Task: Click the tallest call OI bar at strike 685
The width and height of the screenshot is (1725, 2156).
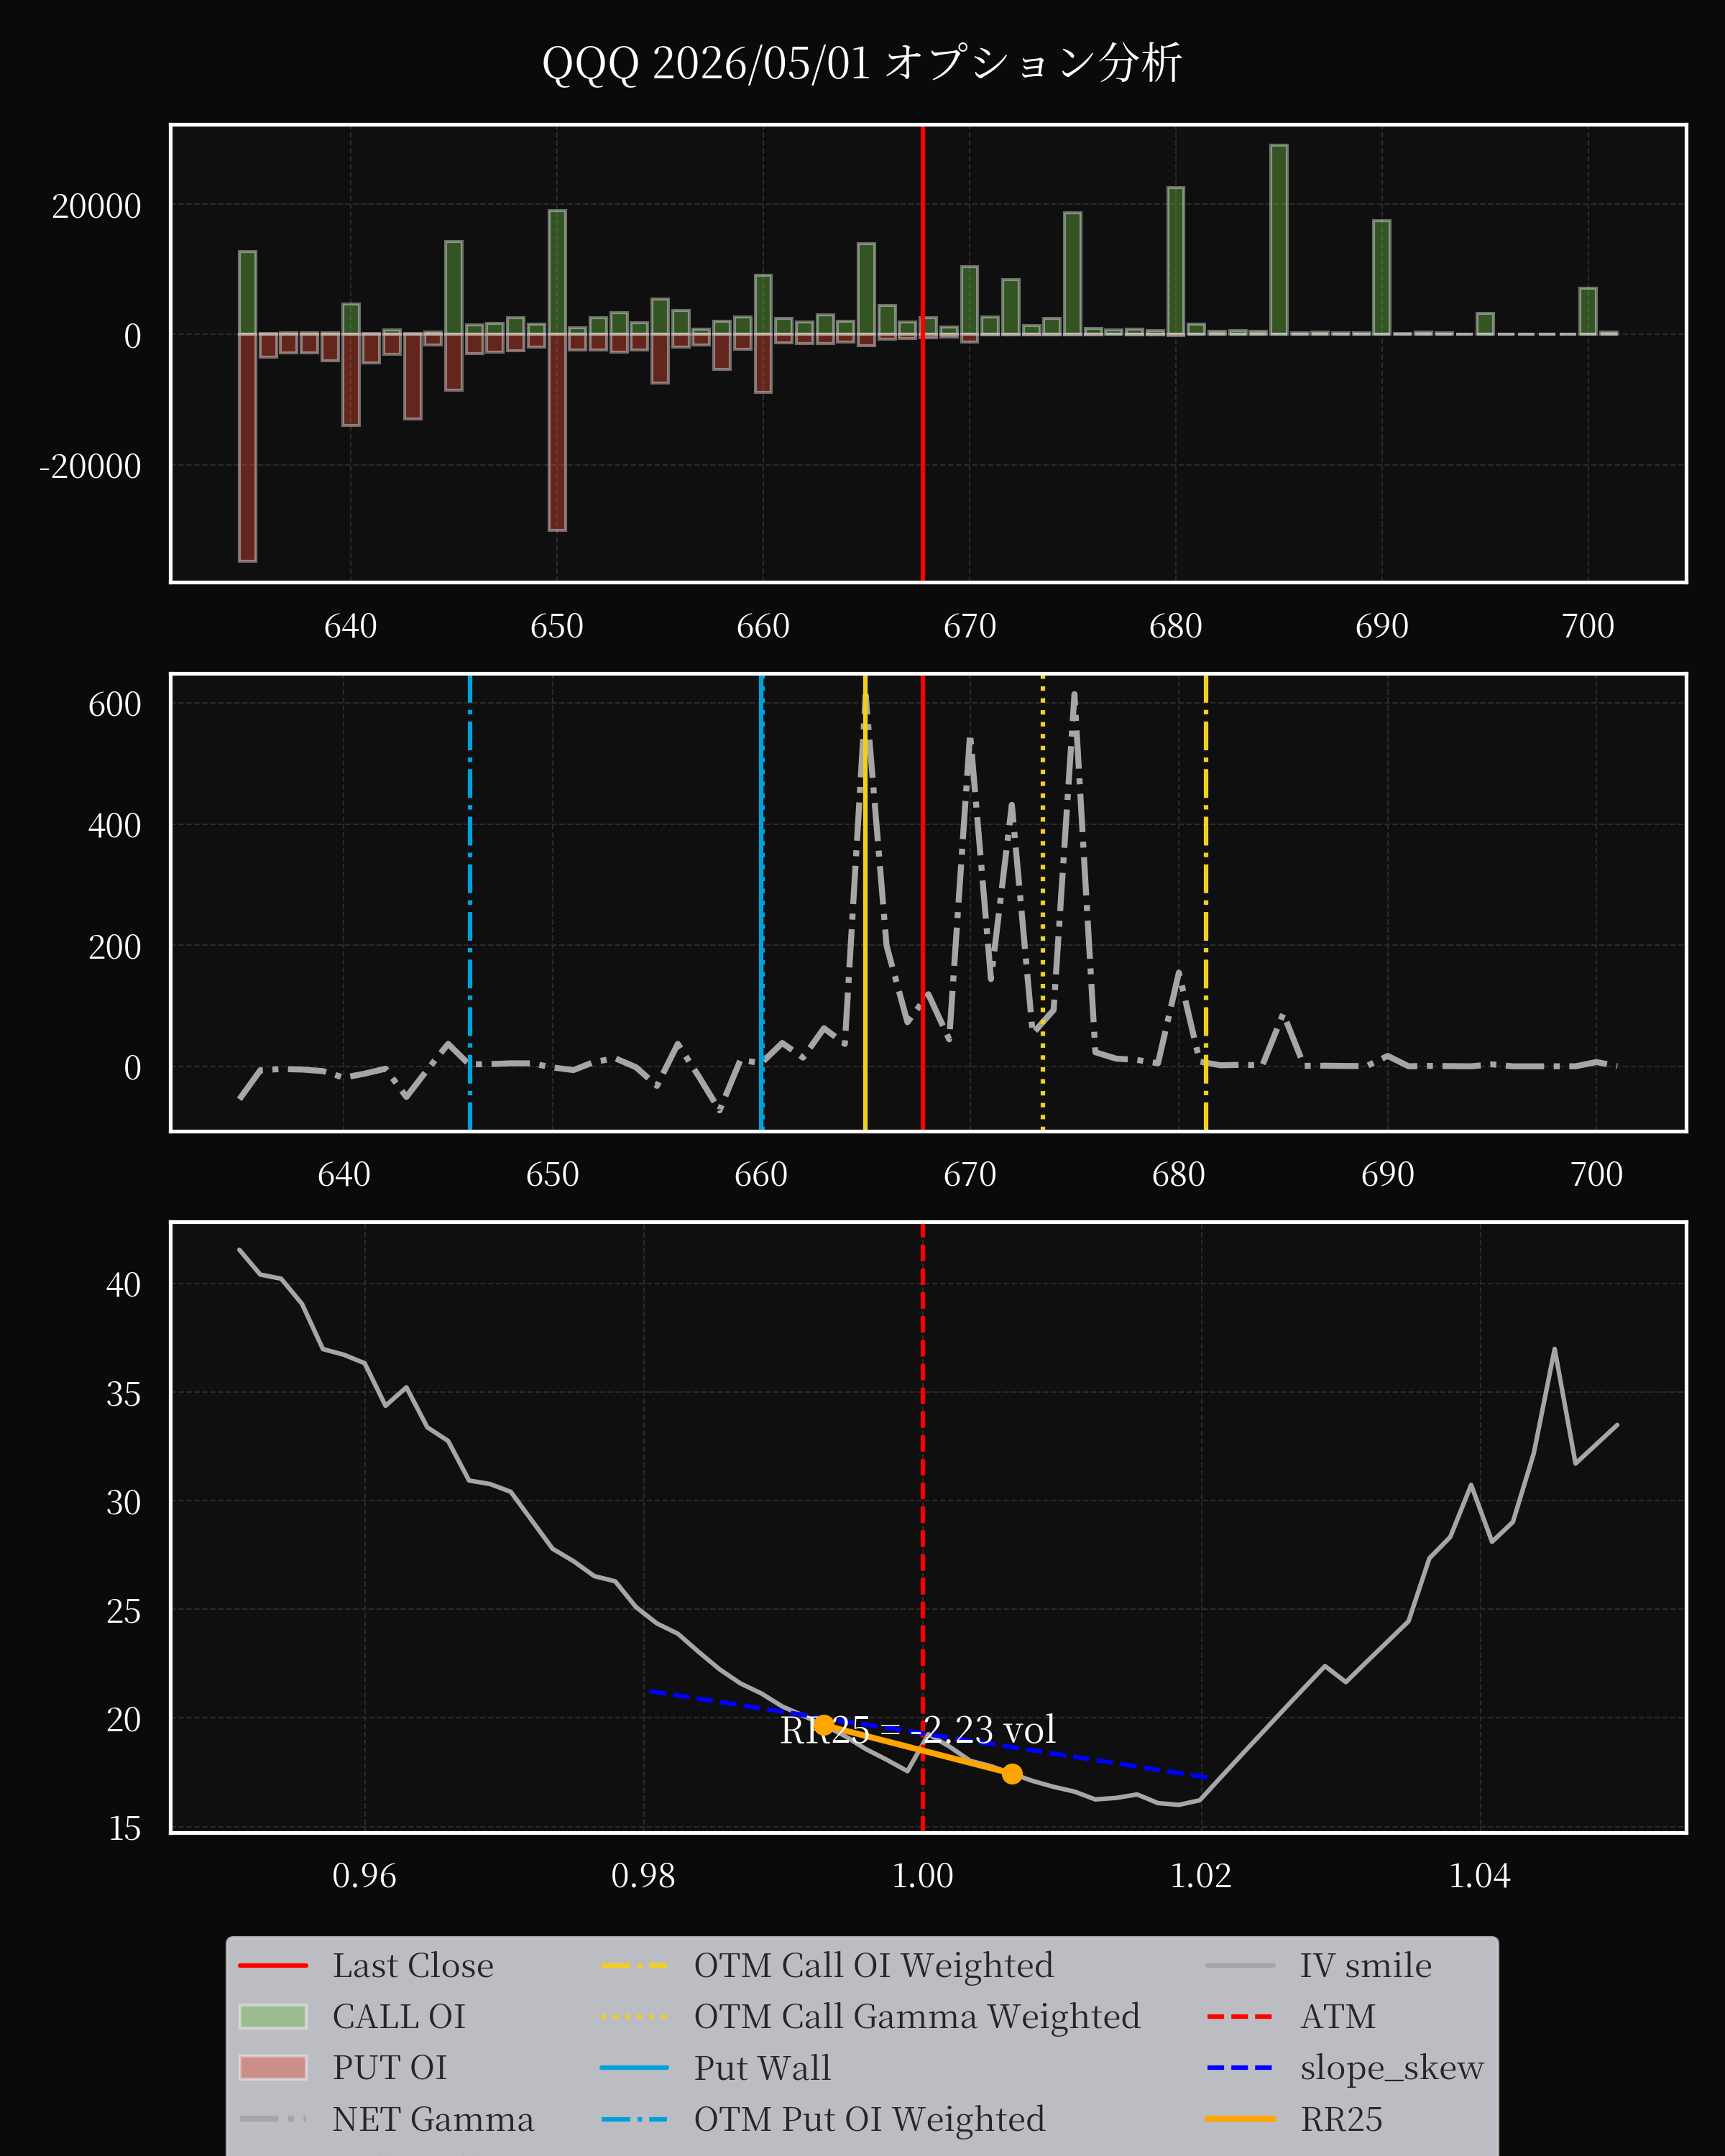Action: tap(1279, 240)
